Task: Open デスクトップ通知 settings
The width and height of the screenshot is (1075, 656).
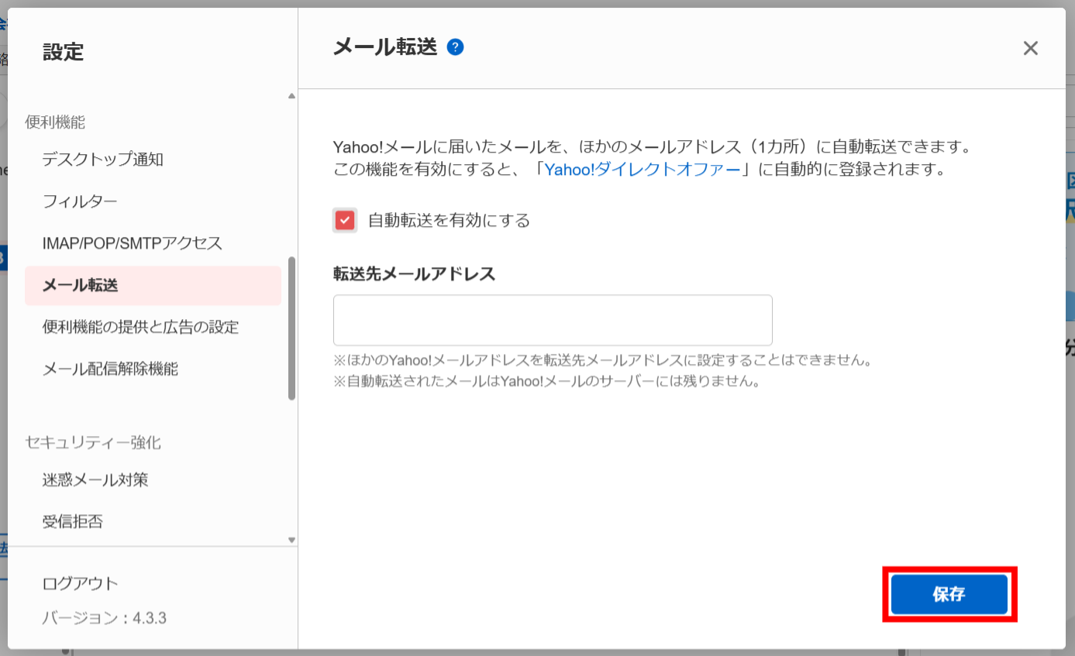Action: coord(100,159)
